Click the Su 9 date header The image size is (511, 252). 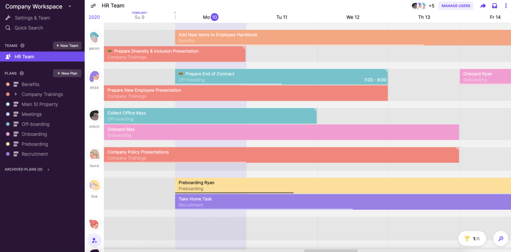(x=139, y=17)
